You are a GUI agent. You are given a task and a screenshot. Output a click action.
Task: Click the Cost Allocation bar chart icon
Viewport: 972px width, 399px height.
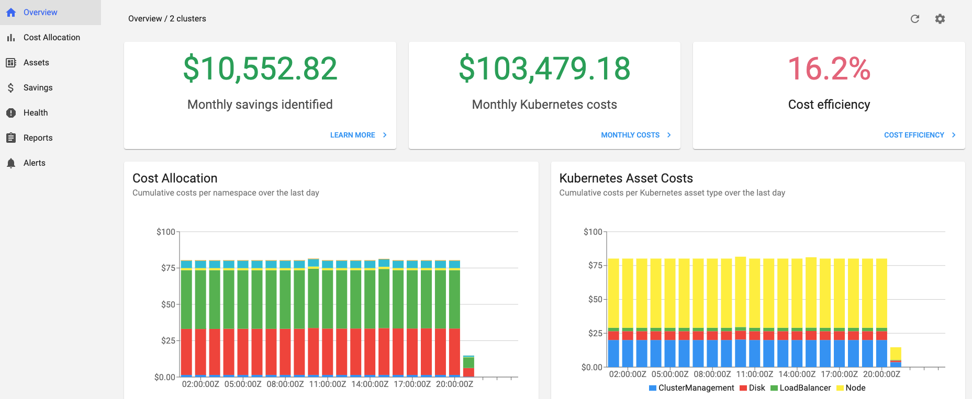[11, 38]
